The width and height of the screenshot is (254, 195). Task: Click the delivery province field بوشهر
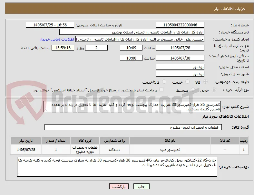pyautogui.click(x=180, y=67)
